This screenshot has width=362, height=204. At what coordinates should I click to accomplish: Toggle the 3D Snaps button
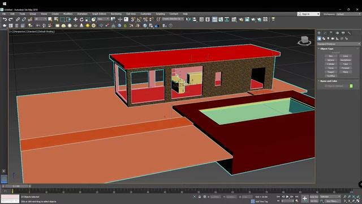click(x=133, y=20)
